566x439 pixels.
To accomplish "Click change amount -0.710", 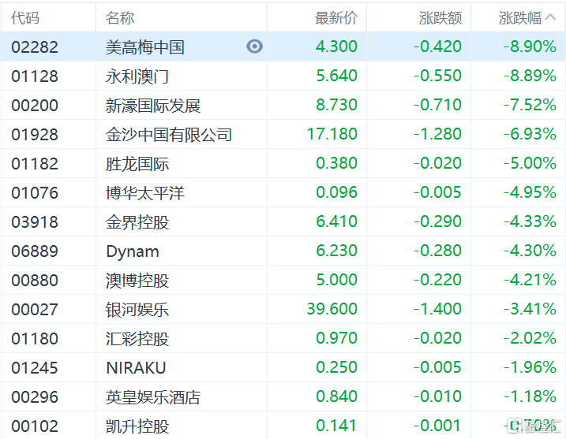I will click(x=437, y=105).
